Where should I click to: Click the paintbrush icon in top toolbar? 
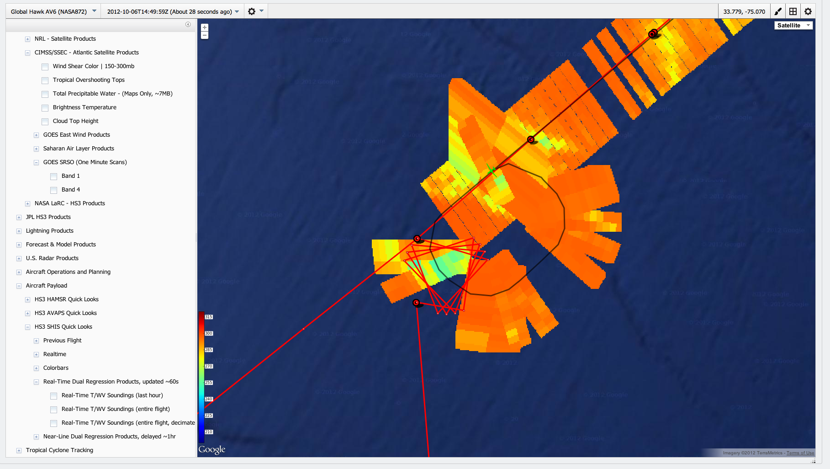tap(778, 11)
